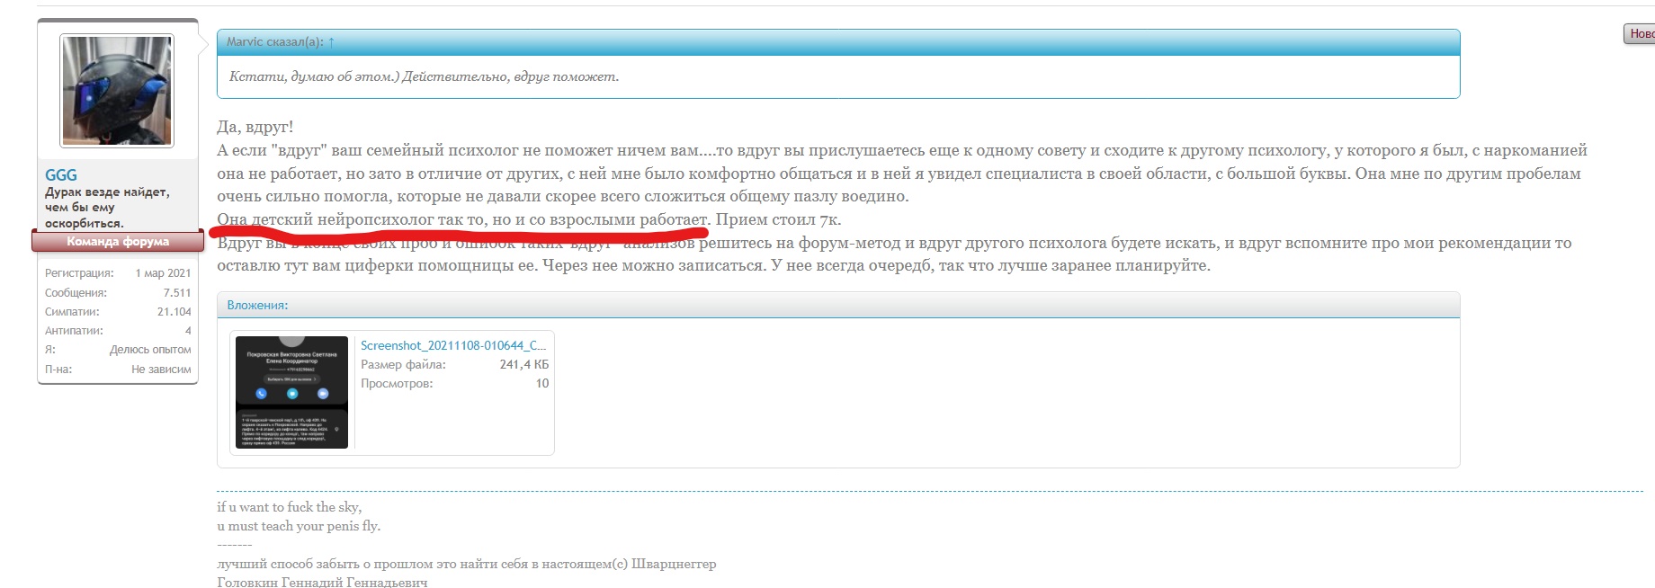Click the message count 7.511
Viewport: 1655px width, 588px height.
(176, 292)
